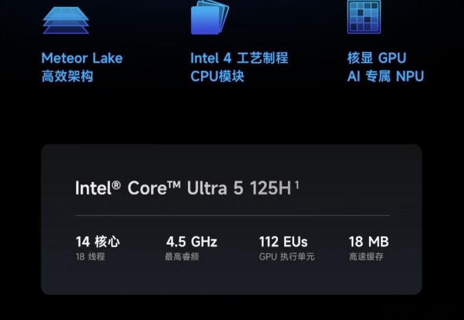This screenshot has width=464, height=320.
Task: Click the Intel Core Ultra 5 125H title
Action: click(x=183, y=188)
